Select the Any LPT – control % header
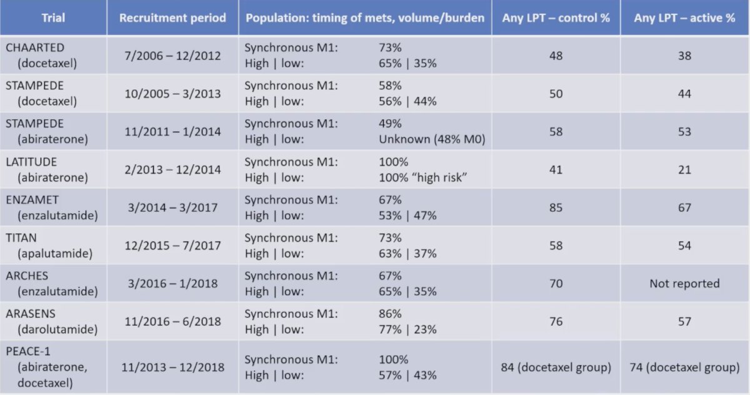The height and width of the screenshot is (395, 750). (556, 17)
